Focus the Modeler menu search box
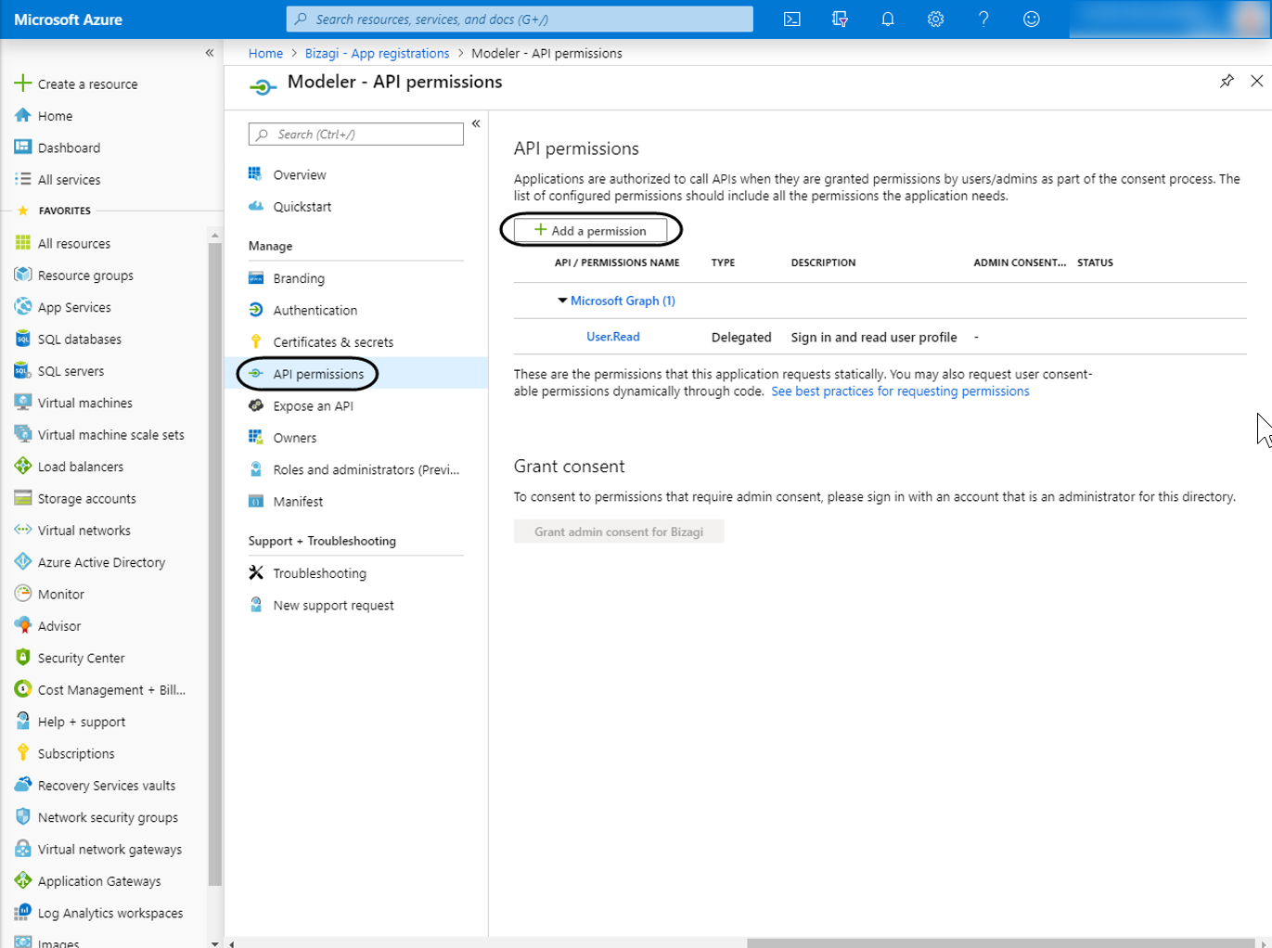The height and width of the screenshot is (948, 1272). point(356,134)
